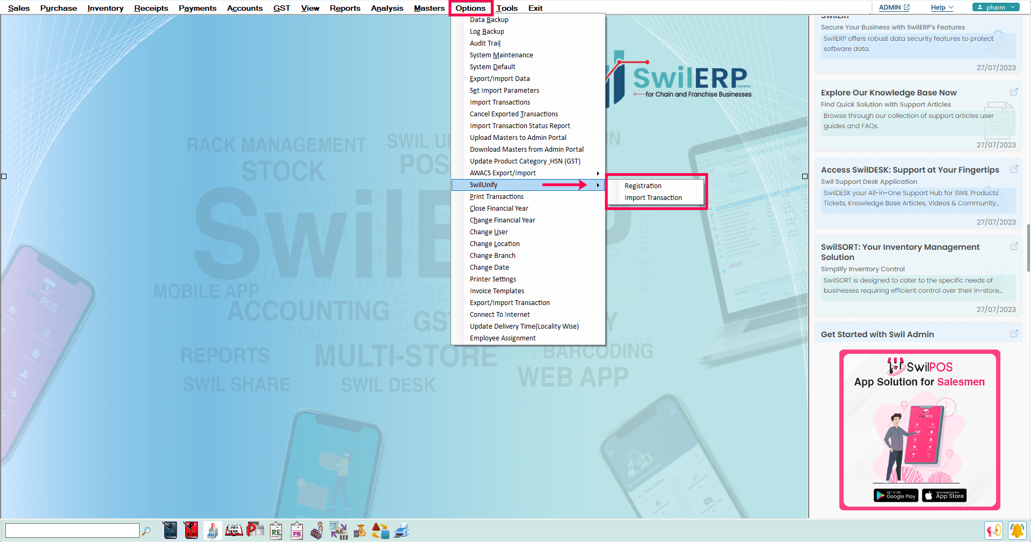Screen dimensions: 1031x542
Task: Open the PE clipboard toolbar icon
Action: 297,530
